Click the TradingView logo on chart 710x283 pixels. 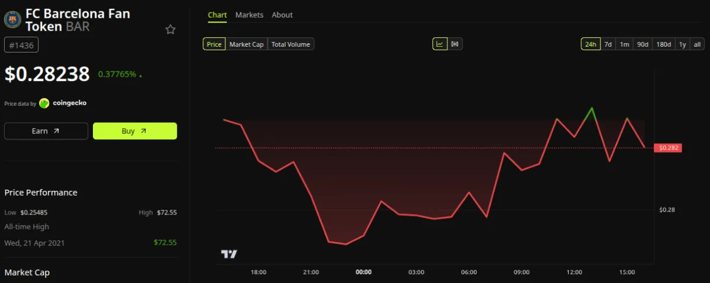click(229, 254)
